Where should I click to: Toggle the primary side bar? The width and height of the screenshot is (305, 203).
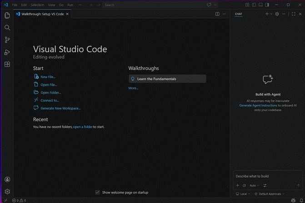coord(254,5)
